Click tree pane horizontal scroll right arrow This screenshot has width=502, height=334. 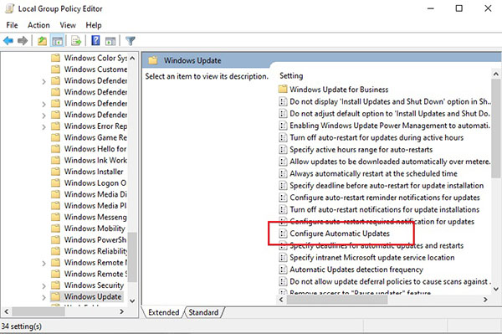click(x=121, y=311)
